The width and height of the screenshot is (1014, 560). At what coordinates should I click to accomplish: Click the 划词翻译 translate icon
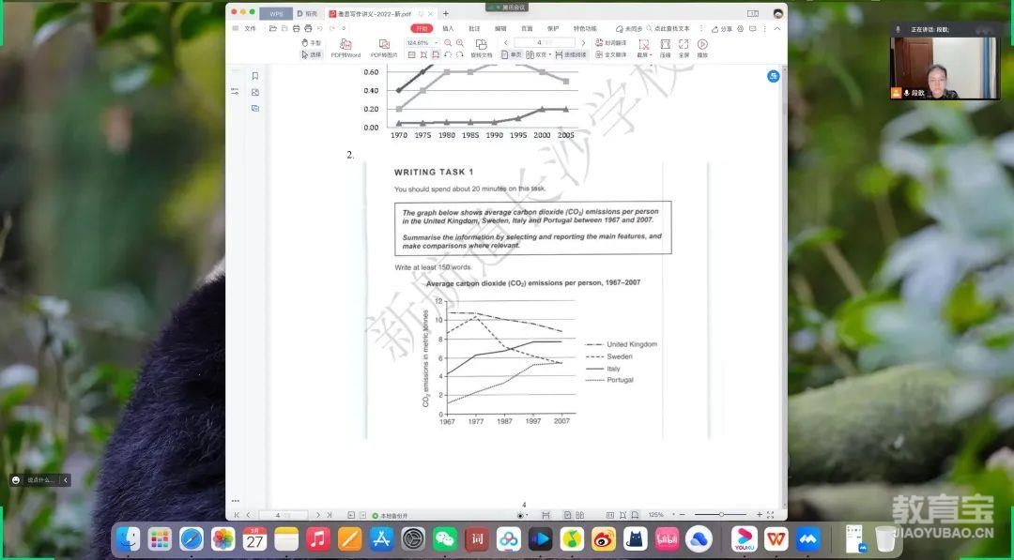pyautogui.click(x=610, y=42)
